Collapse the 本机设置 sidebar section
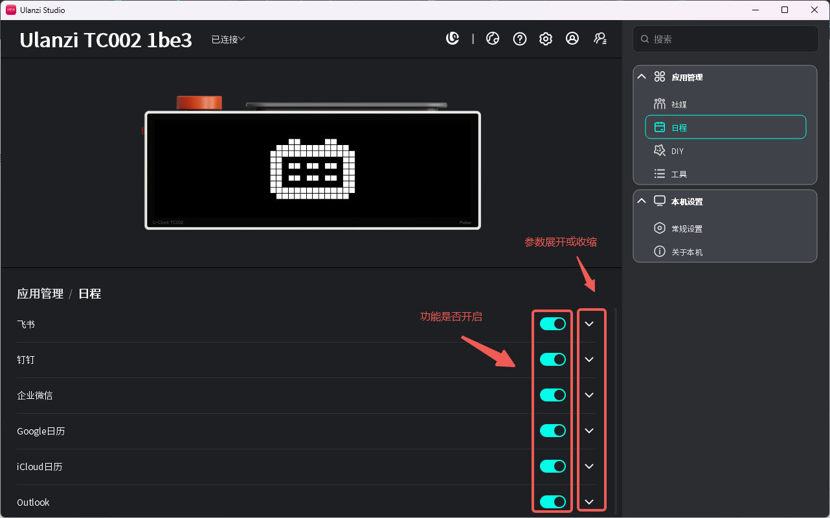Screen dimensions: 830x518 [642, 201]
